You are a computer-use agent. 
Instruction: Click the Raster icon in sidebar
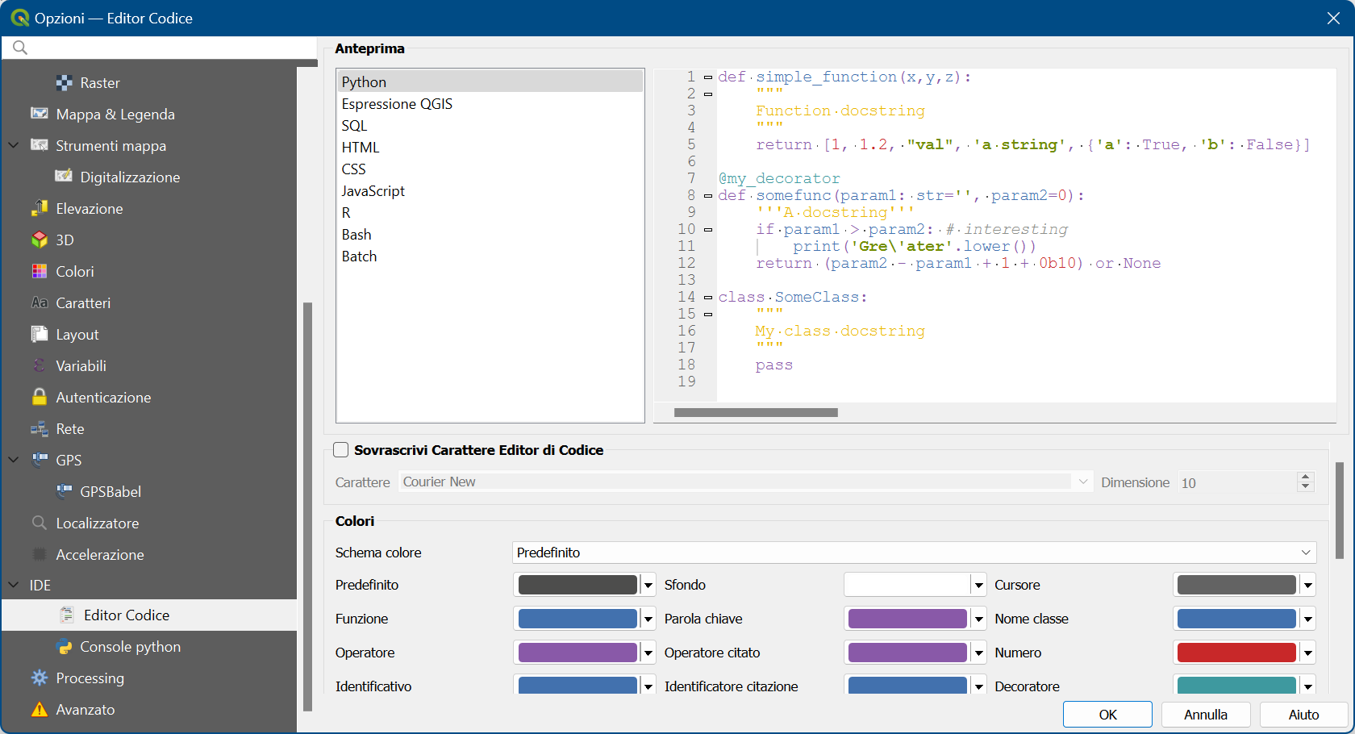[65, 82]
